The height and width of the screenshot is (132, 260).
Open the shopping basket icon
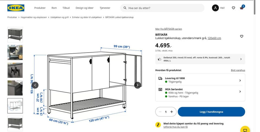(242, 8)
